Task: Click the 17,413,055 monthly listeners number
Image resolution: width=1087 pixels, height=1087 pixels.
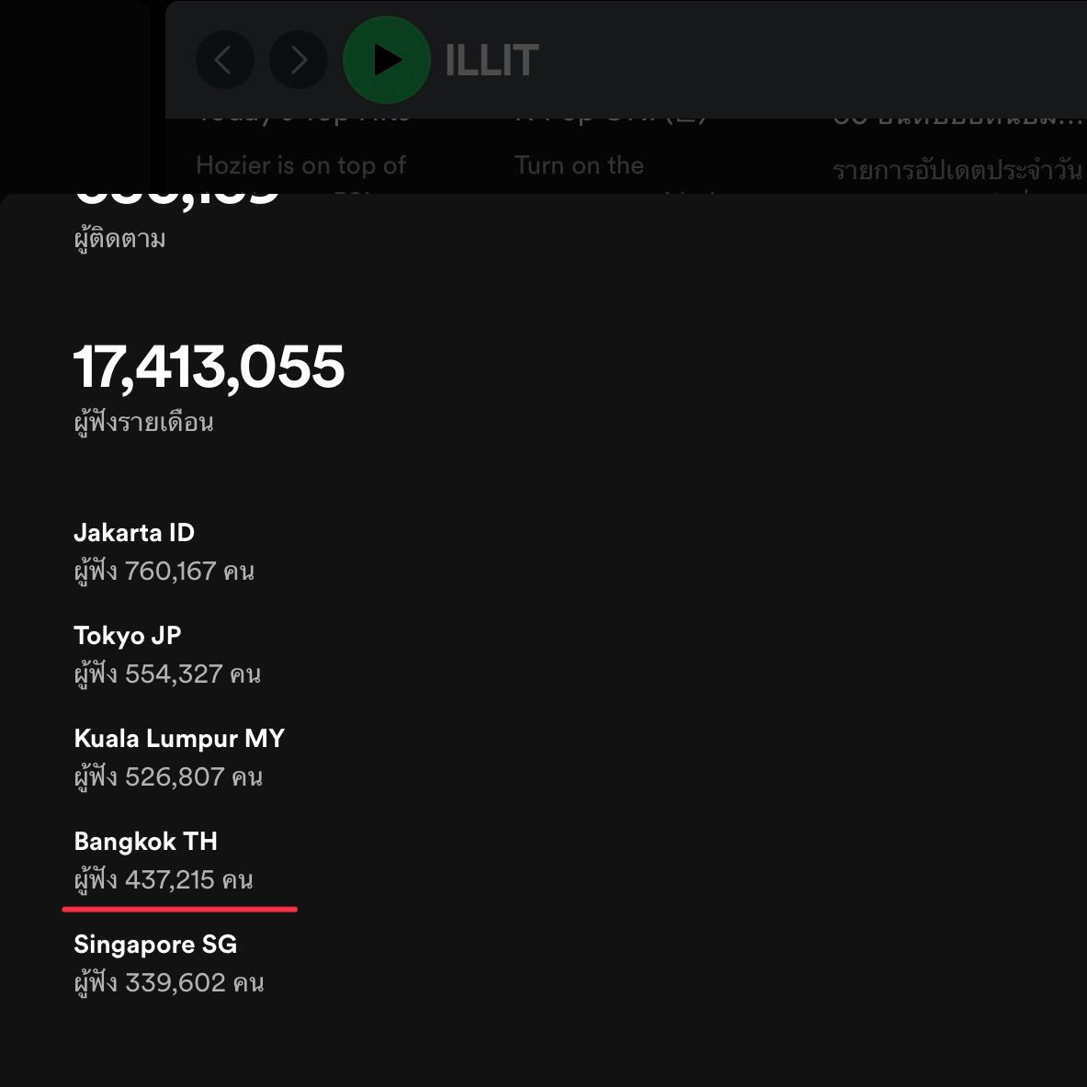Action: pyautogui.click(x=209, y=367)
